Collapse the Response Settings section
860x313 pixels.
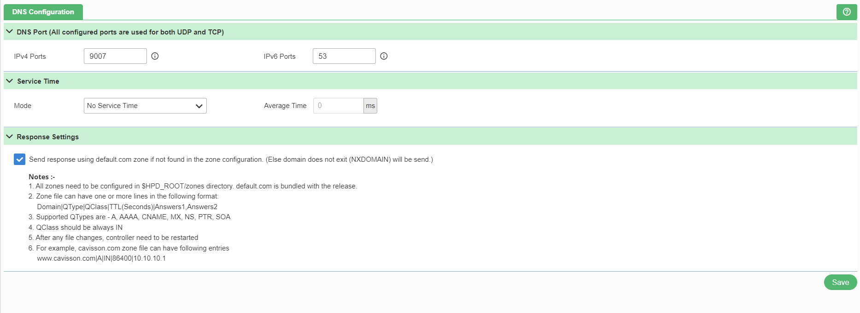point(9,137)
